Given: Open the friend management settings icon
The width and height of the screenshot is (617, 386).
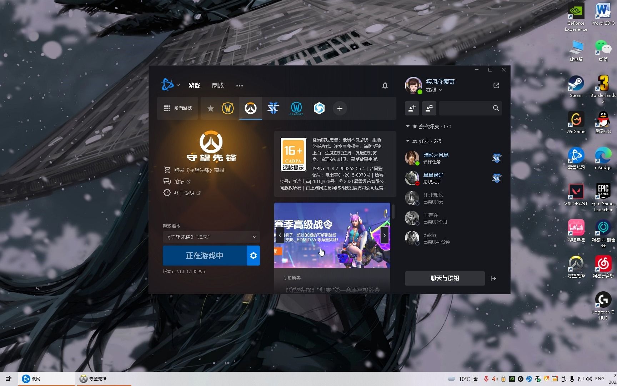Looking at the screenshot, I should coord(429,108).
